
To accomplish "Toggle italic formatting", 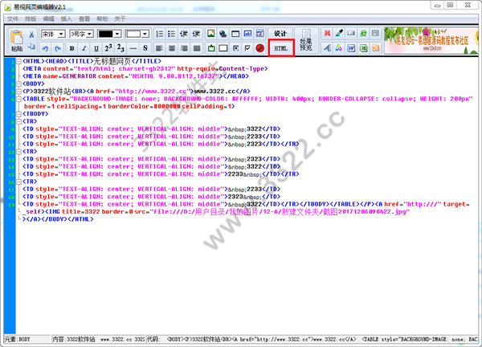I will point(84,48).
